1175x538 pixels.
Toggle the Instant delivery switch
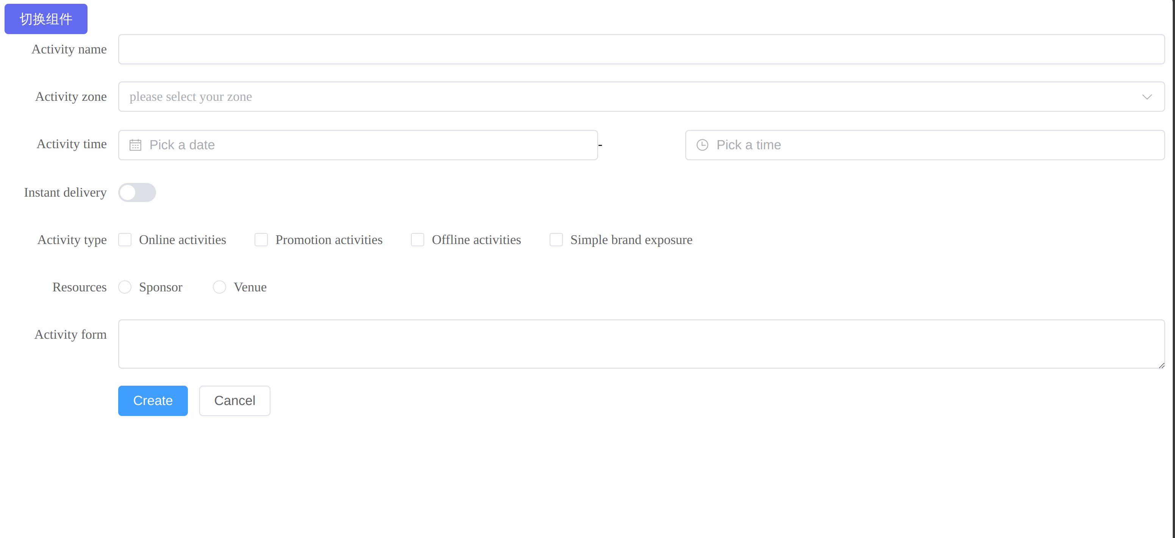[x=137, y=192]
